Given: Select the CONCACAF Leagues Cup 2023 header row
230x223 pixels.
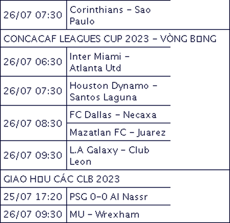Looking at the screenshot, I should (x=115, y=38).
